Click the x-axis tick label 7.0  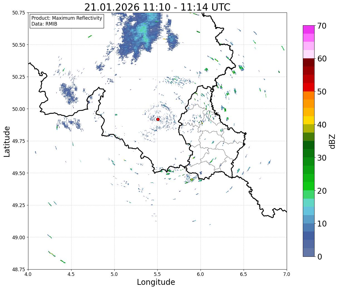click(x=287, y=274)
